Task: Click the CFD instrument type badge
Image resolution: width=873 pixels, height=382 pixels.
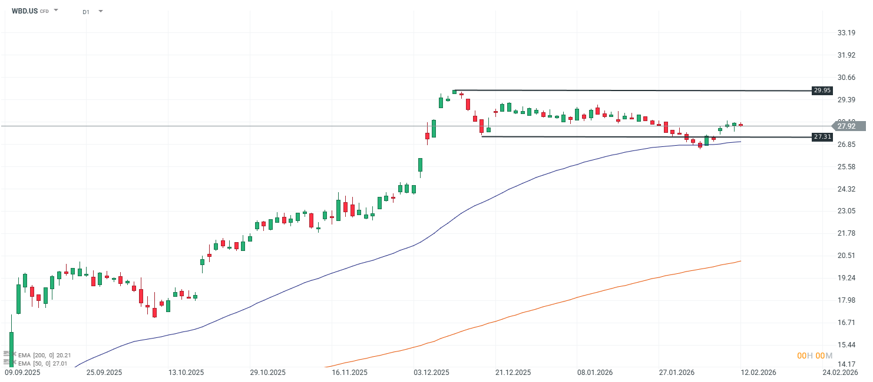Action: pos(44,11)
